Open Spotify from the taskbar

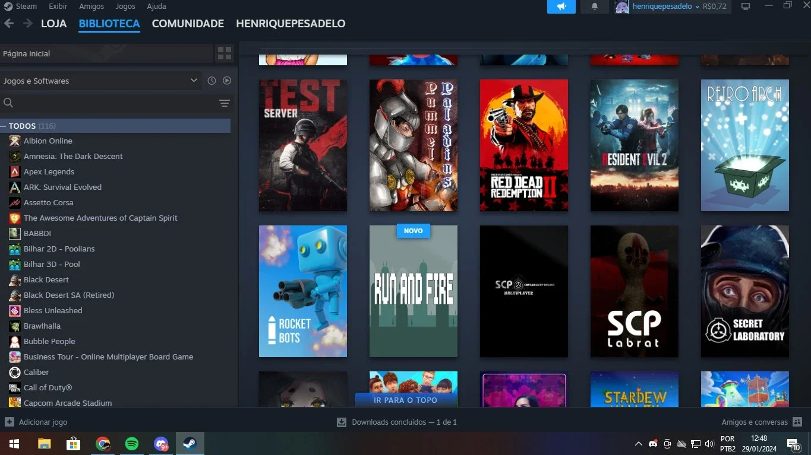click(x=132, y=444)
